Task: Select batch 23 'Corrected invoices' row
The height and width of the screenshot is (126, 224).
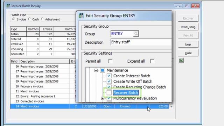Action: [x=43, y=101]
